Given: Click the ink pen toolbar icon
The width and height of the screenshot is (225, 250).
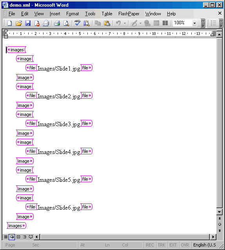Looking at the screenshot, I should (x=134, y=23).
